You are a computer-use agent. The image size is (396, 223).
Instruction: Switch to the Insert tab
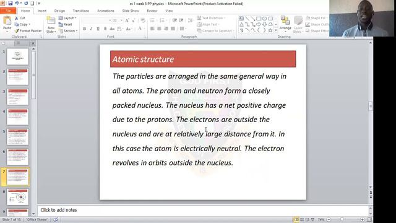[42, 11]
